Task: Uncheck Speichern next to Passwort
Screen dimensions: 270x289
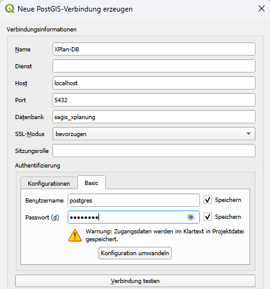Action: pos(208,217)
